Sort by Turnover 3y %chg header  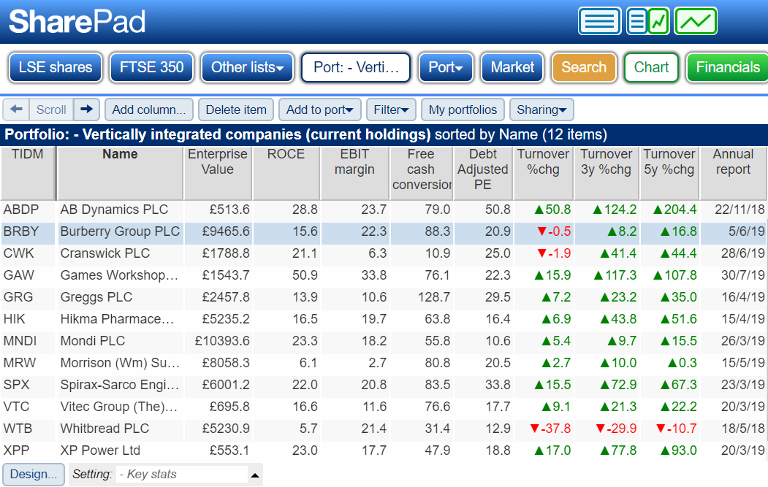(x=607, y=173)
